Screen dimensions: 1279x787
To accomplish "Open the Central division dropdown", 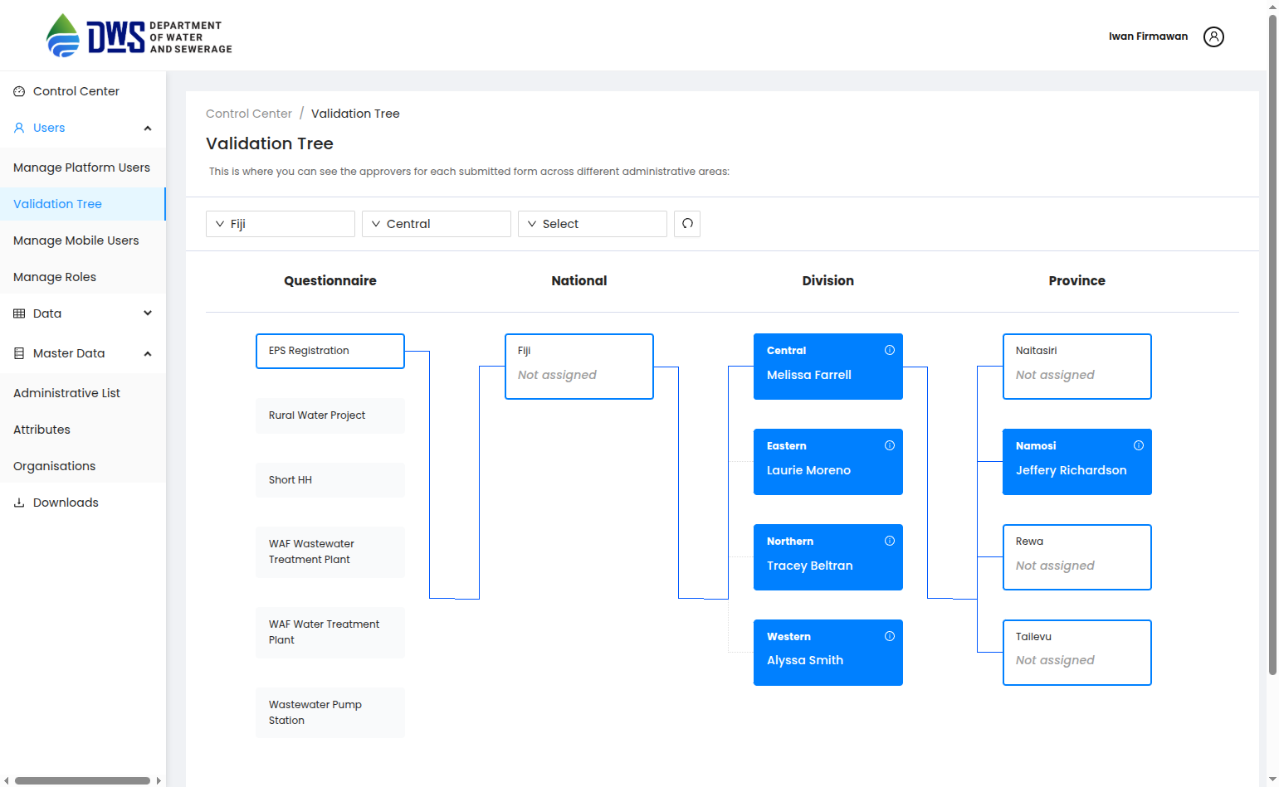I will 437,224.
